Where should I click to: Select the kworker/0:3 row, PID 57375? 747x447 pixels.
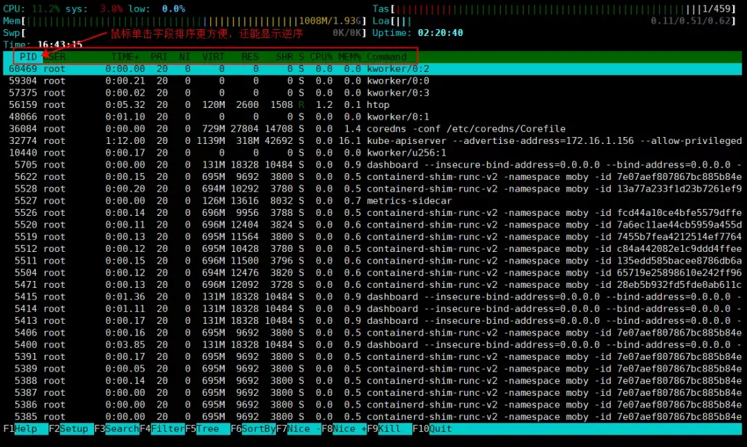coord(373,93)
